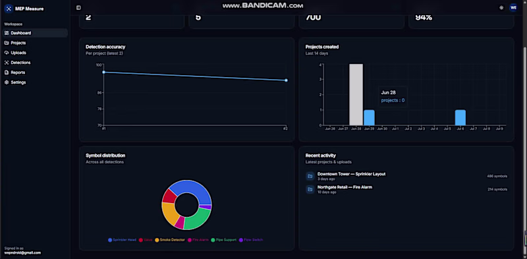
Task: Click the Settings gear icon
Action: (x=7, y=82)
